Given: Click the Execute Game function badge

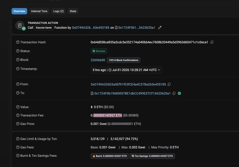Looking at the screenshot, I should (44, 27).
